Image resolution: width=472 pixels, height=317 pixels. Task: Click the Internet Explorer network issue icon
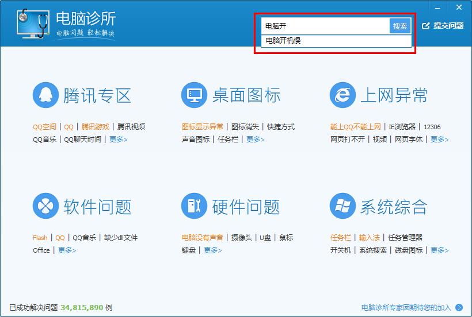[x=342, y=95]
